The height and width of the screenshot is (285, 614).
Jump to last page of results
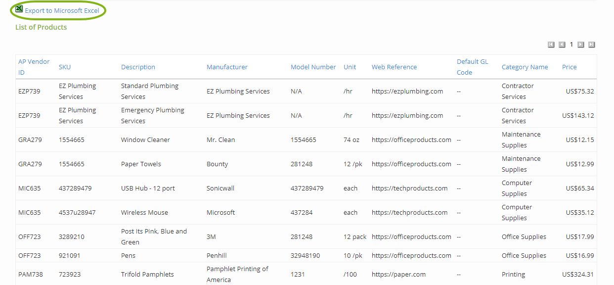[591, 45]
